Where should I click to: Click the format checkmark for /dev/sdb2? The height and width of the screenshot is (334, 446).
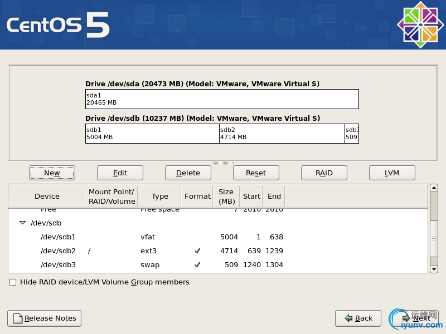[197, 251]
